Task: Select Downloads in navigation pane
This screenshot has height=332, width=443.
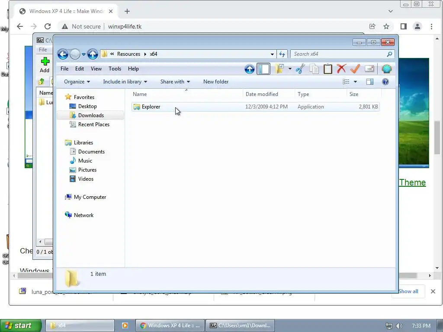Action: [91, 115]
